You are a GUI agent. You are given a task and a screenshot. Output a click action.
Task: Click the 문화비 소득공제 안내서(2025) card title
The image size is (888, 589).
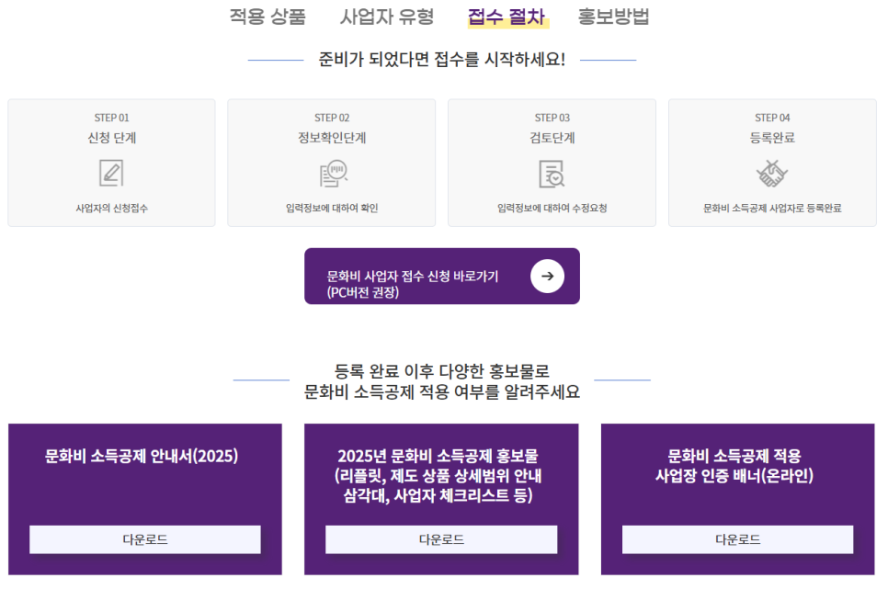click(x=142, y=456)
